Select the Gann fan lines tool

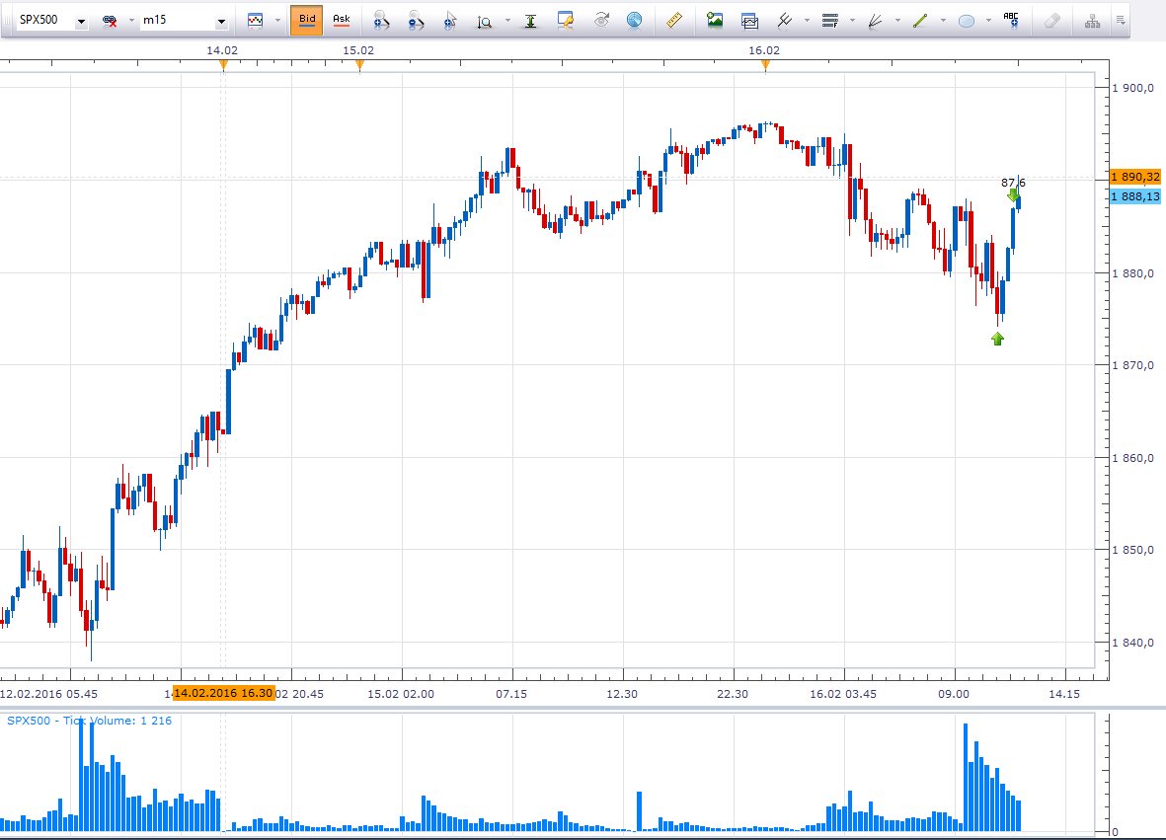coord(876,21)
